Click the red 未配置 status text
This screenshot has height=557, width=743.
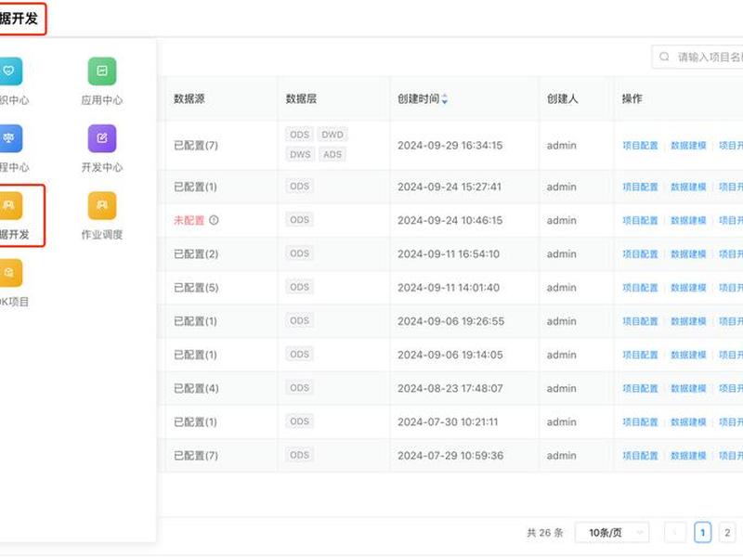point(189,220)
